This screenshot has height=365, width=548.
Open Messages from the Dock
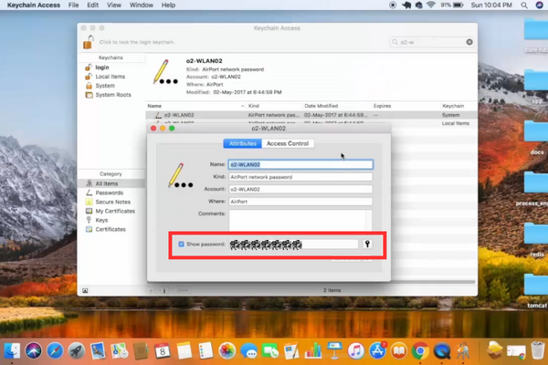[248, 350]
